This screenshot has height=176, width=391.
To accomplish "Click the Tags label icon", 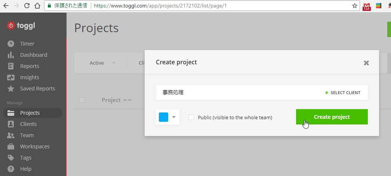I will coord(11,158).
